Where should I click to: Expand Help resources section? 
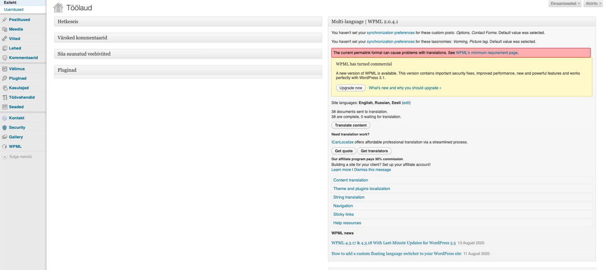pos(462,223)
